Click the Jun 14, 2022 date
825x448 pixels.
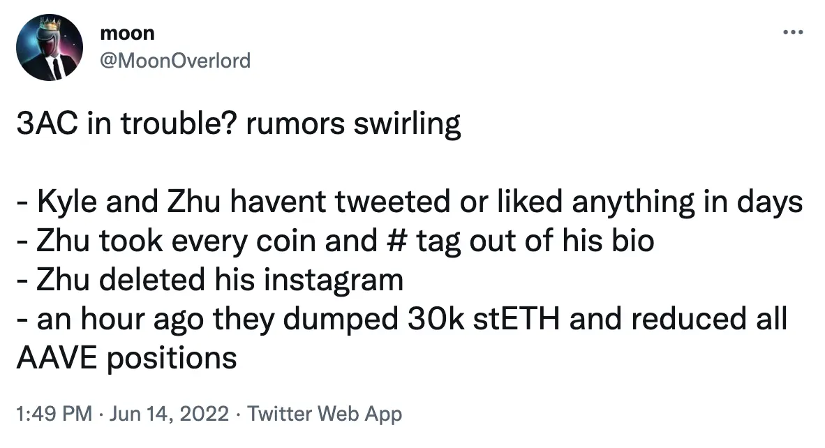point(169,414)
